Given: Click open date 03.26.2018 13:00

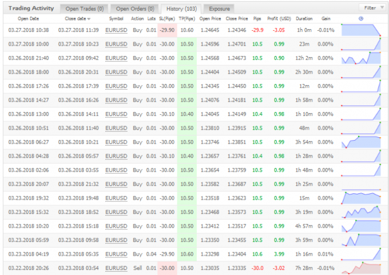Looking at the screenshot, I should tap(29, 114).
